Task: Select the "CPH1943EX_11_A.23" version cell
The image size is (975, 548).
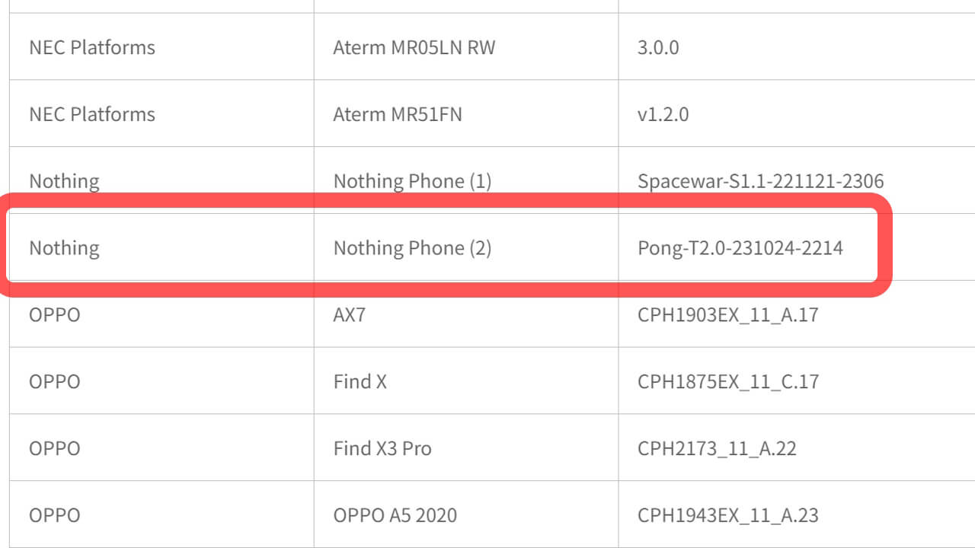Action: 728,515
